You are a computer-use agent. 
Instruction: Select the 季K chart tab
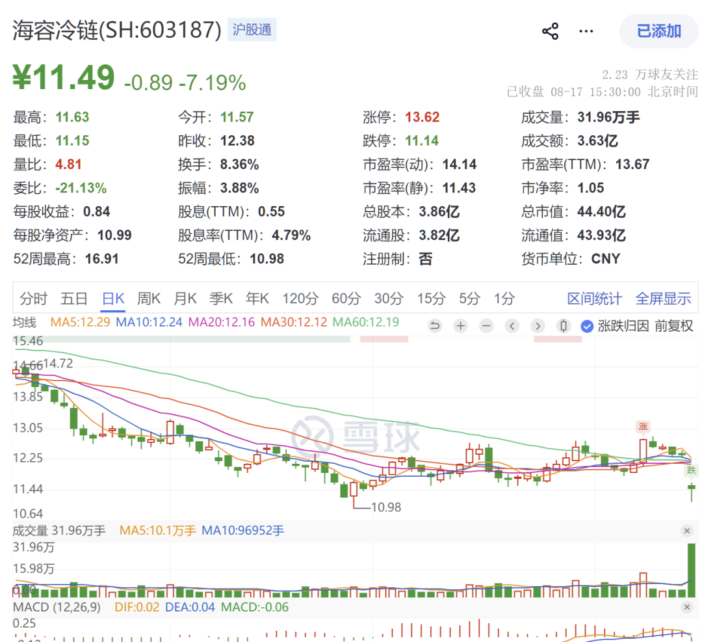(221, 299)
